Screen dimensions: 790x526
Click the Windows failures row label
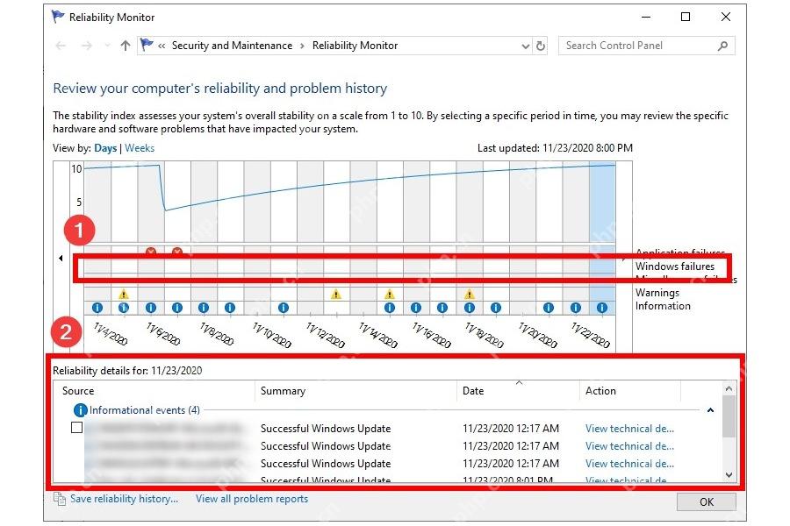(675, 267)
